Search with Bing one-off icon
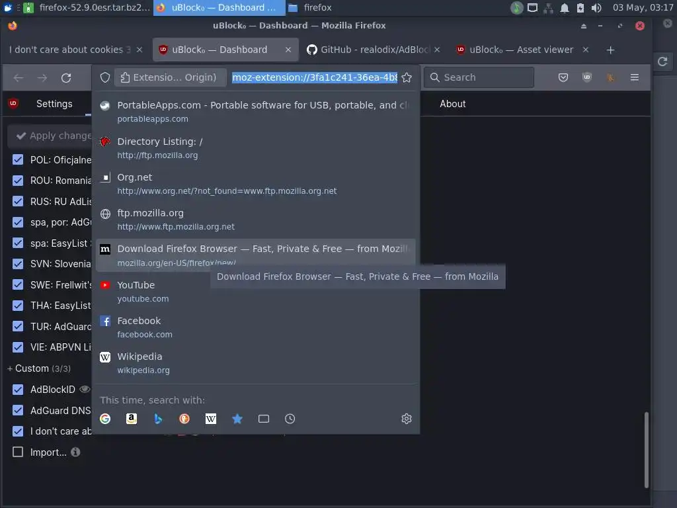 pos(158,419)
